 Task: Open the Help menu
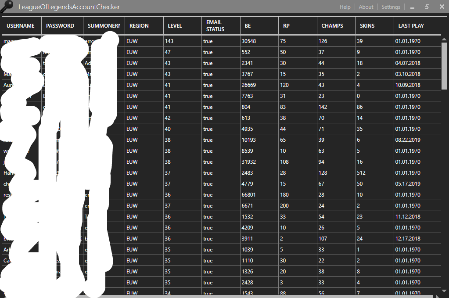click(x=345, y=7)
